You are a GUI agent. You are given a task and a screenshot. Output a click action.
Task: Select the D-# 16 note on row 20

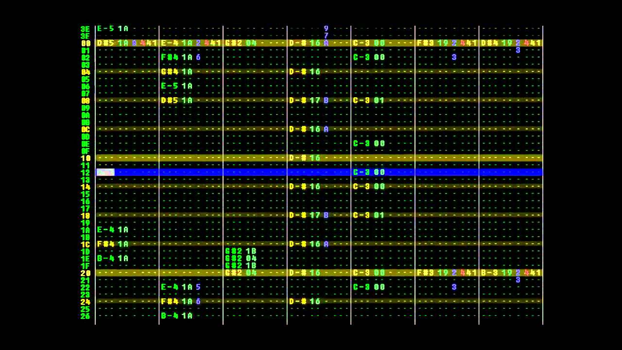coord(305,273)
